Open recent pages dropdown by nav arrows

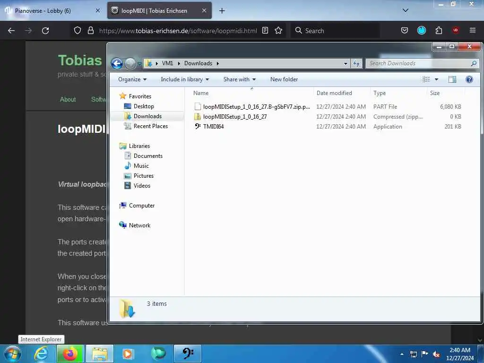point(139,64)
